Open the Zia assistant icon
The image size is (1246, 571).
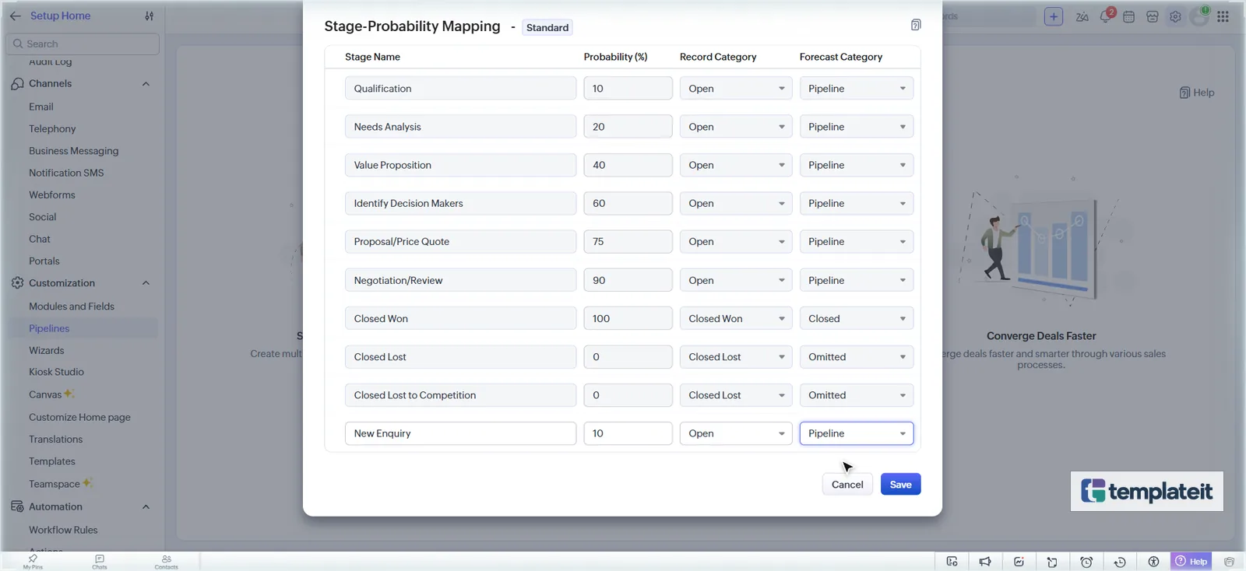[1082, 16]
